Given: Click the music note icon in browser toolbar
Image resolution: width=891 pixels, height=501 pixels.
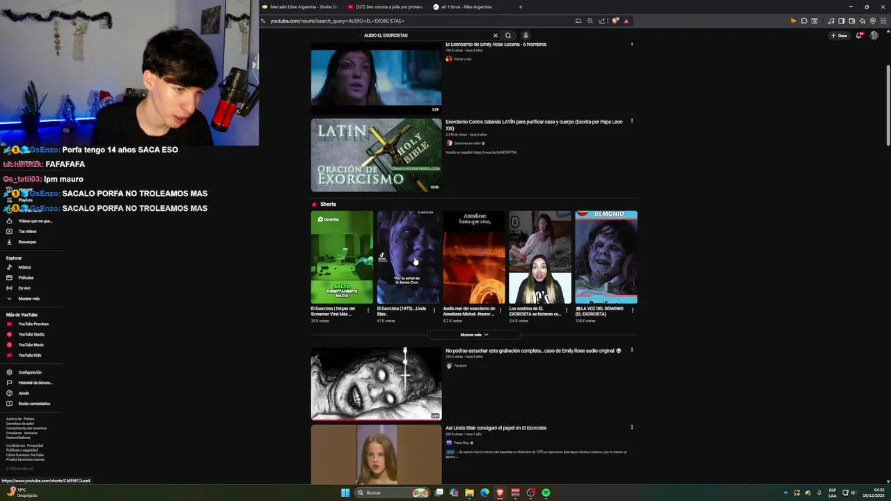Looking at the screenshot, I should (830, 21).
